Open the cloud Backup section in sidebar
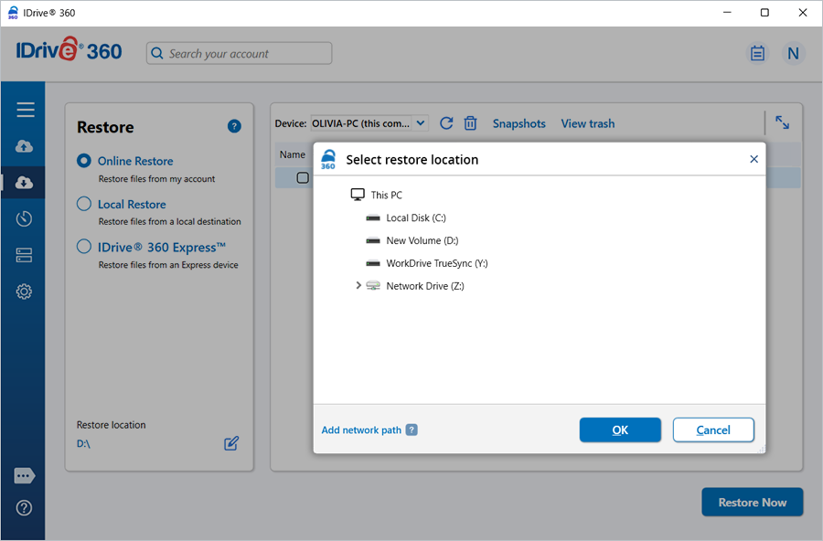The width and height of the screenshot is (823, 541). [25, 146]
